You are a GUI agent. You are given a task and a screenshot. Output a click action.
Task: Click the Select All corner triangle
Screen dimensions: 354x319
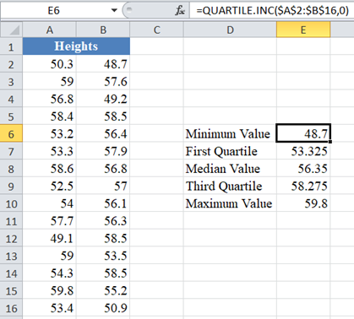(x=12, y=30)
